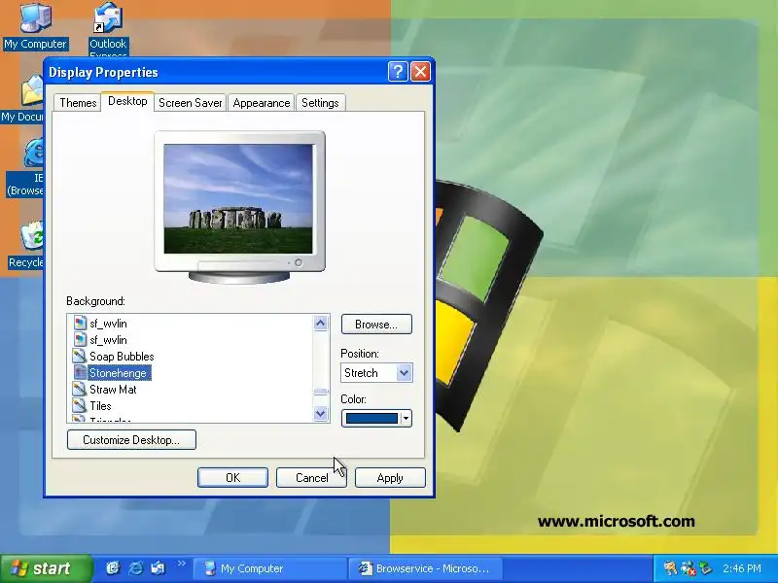Switch to My Computer taskbar window
778x583 pixels.
tap(269, 568)
